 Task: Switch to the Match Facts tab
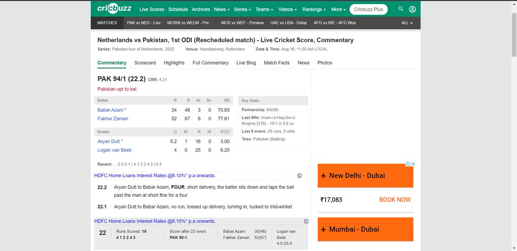tap(277, 63)
